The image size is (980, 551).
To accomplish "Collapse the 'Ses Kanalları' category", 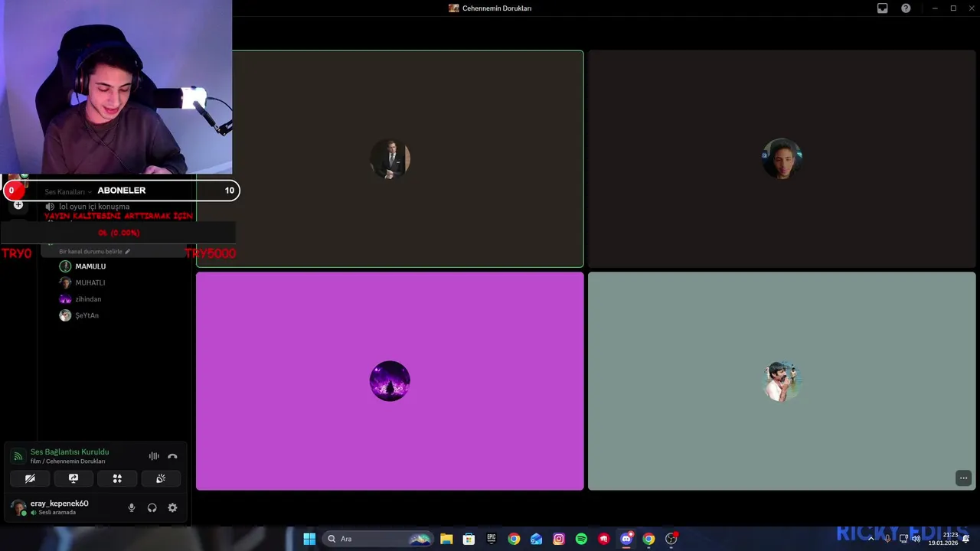I will 67,192.
